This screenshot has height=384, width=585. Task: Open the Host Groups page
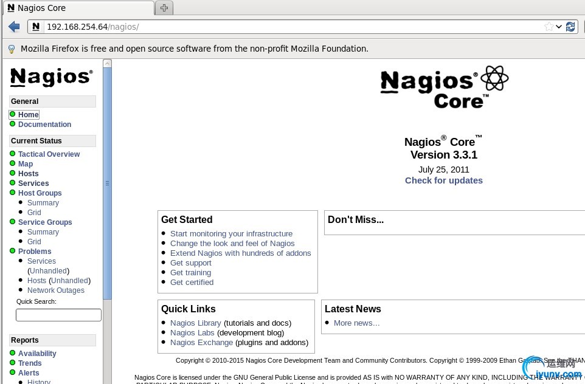click(x=40, y=193)
